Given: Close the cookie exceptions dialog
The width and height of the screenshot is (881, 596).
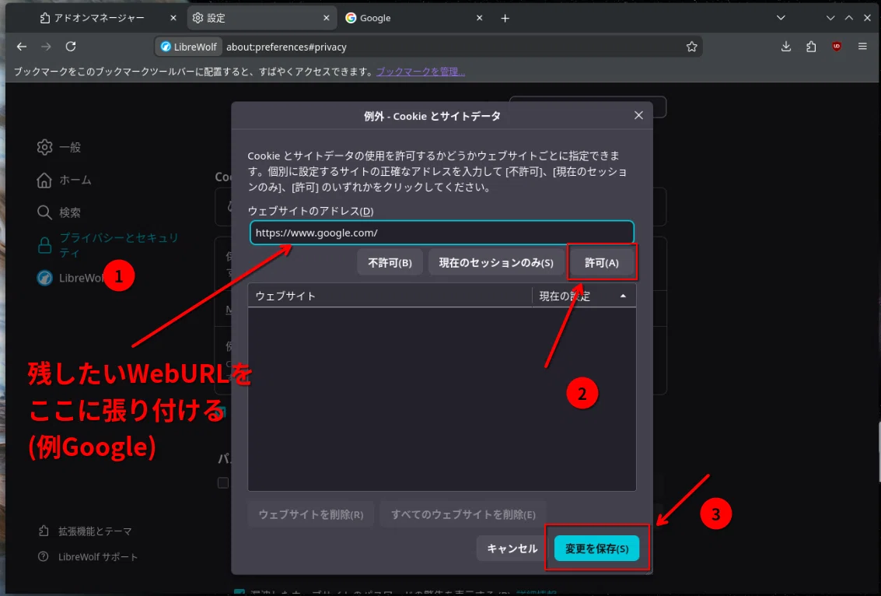Looking at the screenshot, I should [x=639, y=115].
